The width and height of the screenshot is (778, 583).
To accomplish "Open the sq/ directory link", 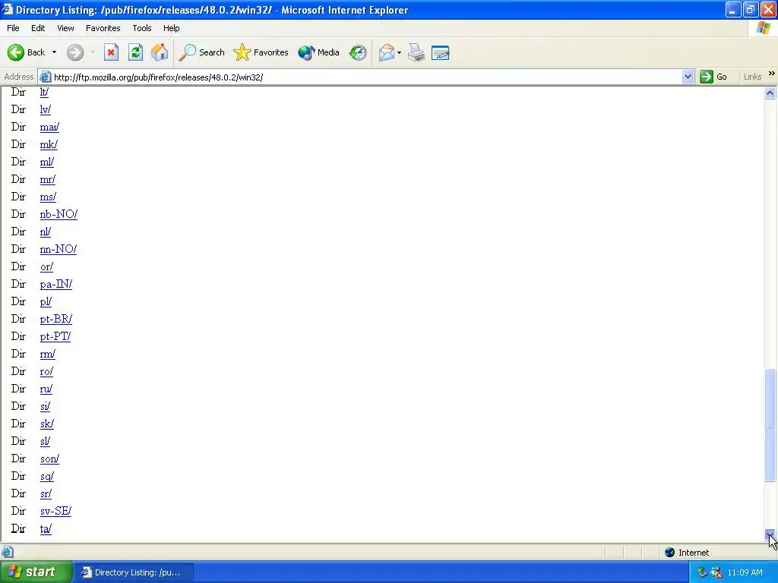I will [47, 476].
